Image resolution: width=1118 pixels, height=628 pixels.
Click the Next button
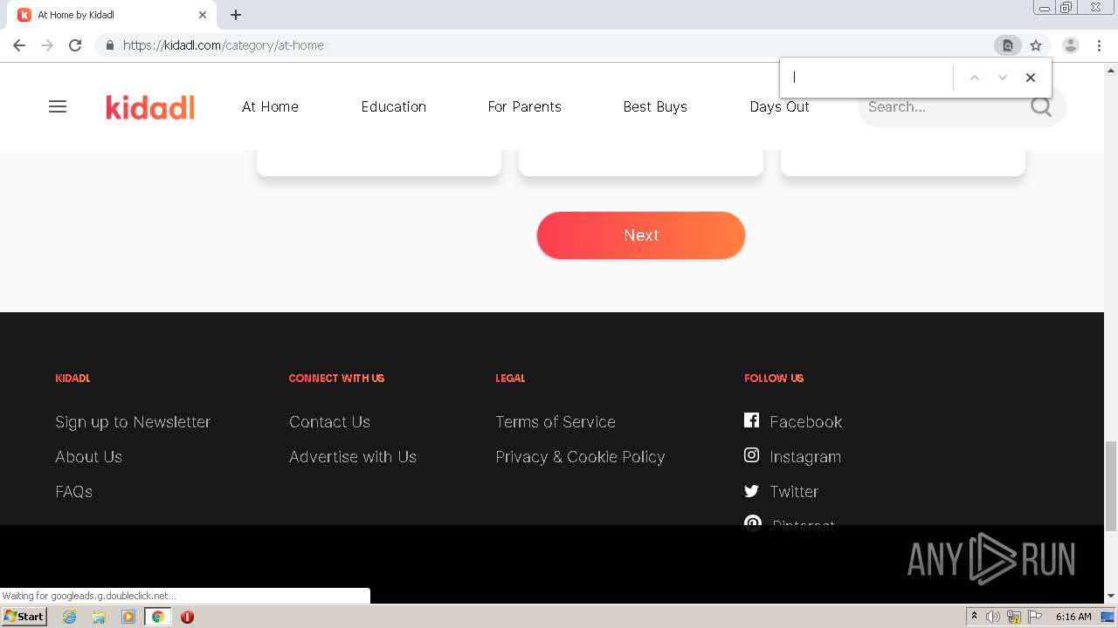[641, 235]
